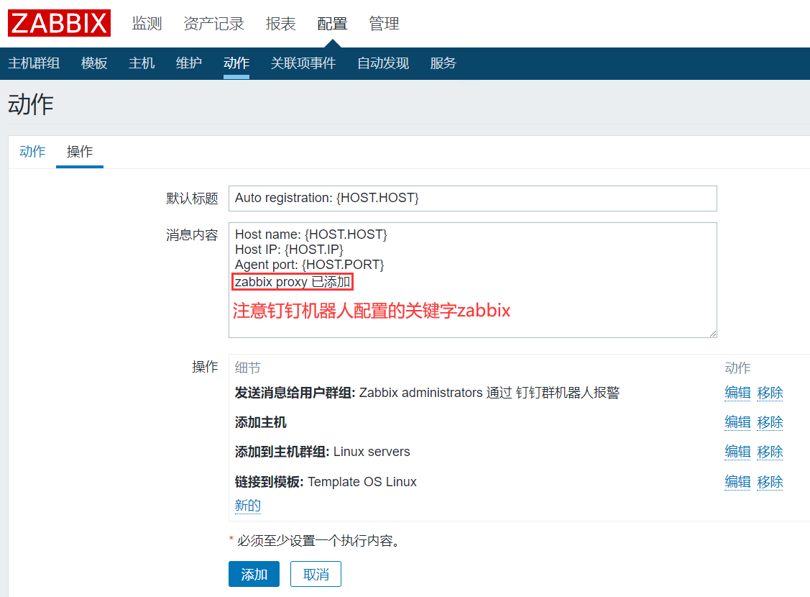Screen dimensions: 810x597
Task: Edit the 链接到模板 Template OS Linux operation
Action: tap(737, 482)
